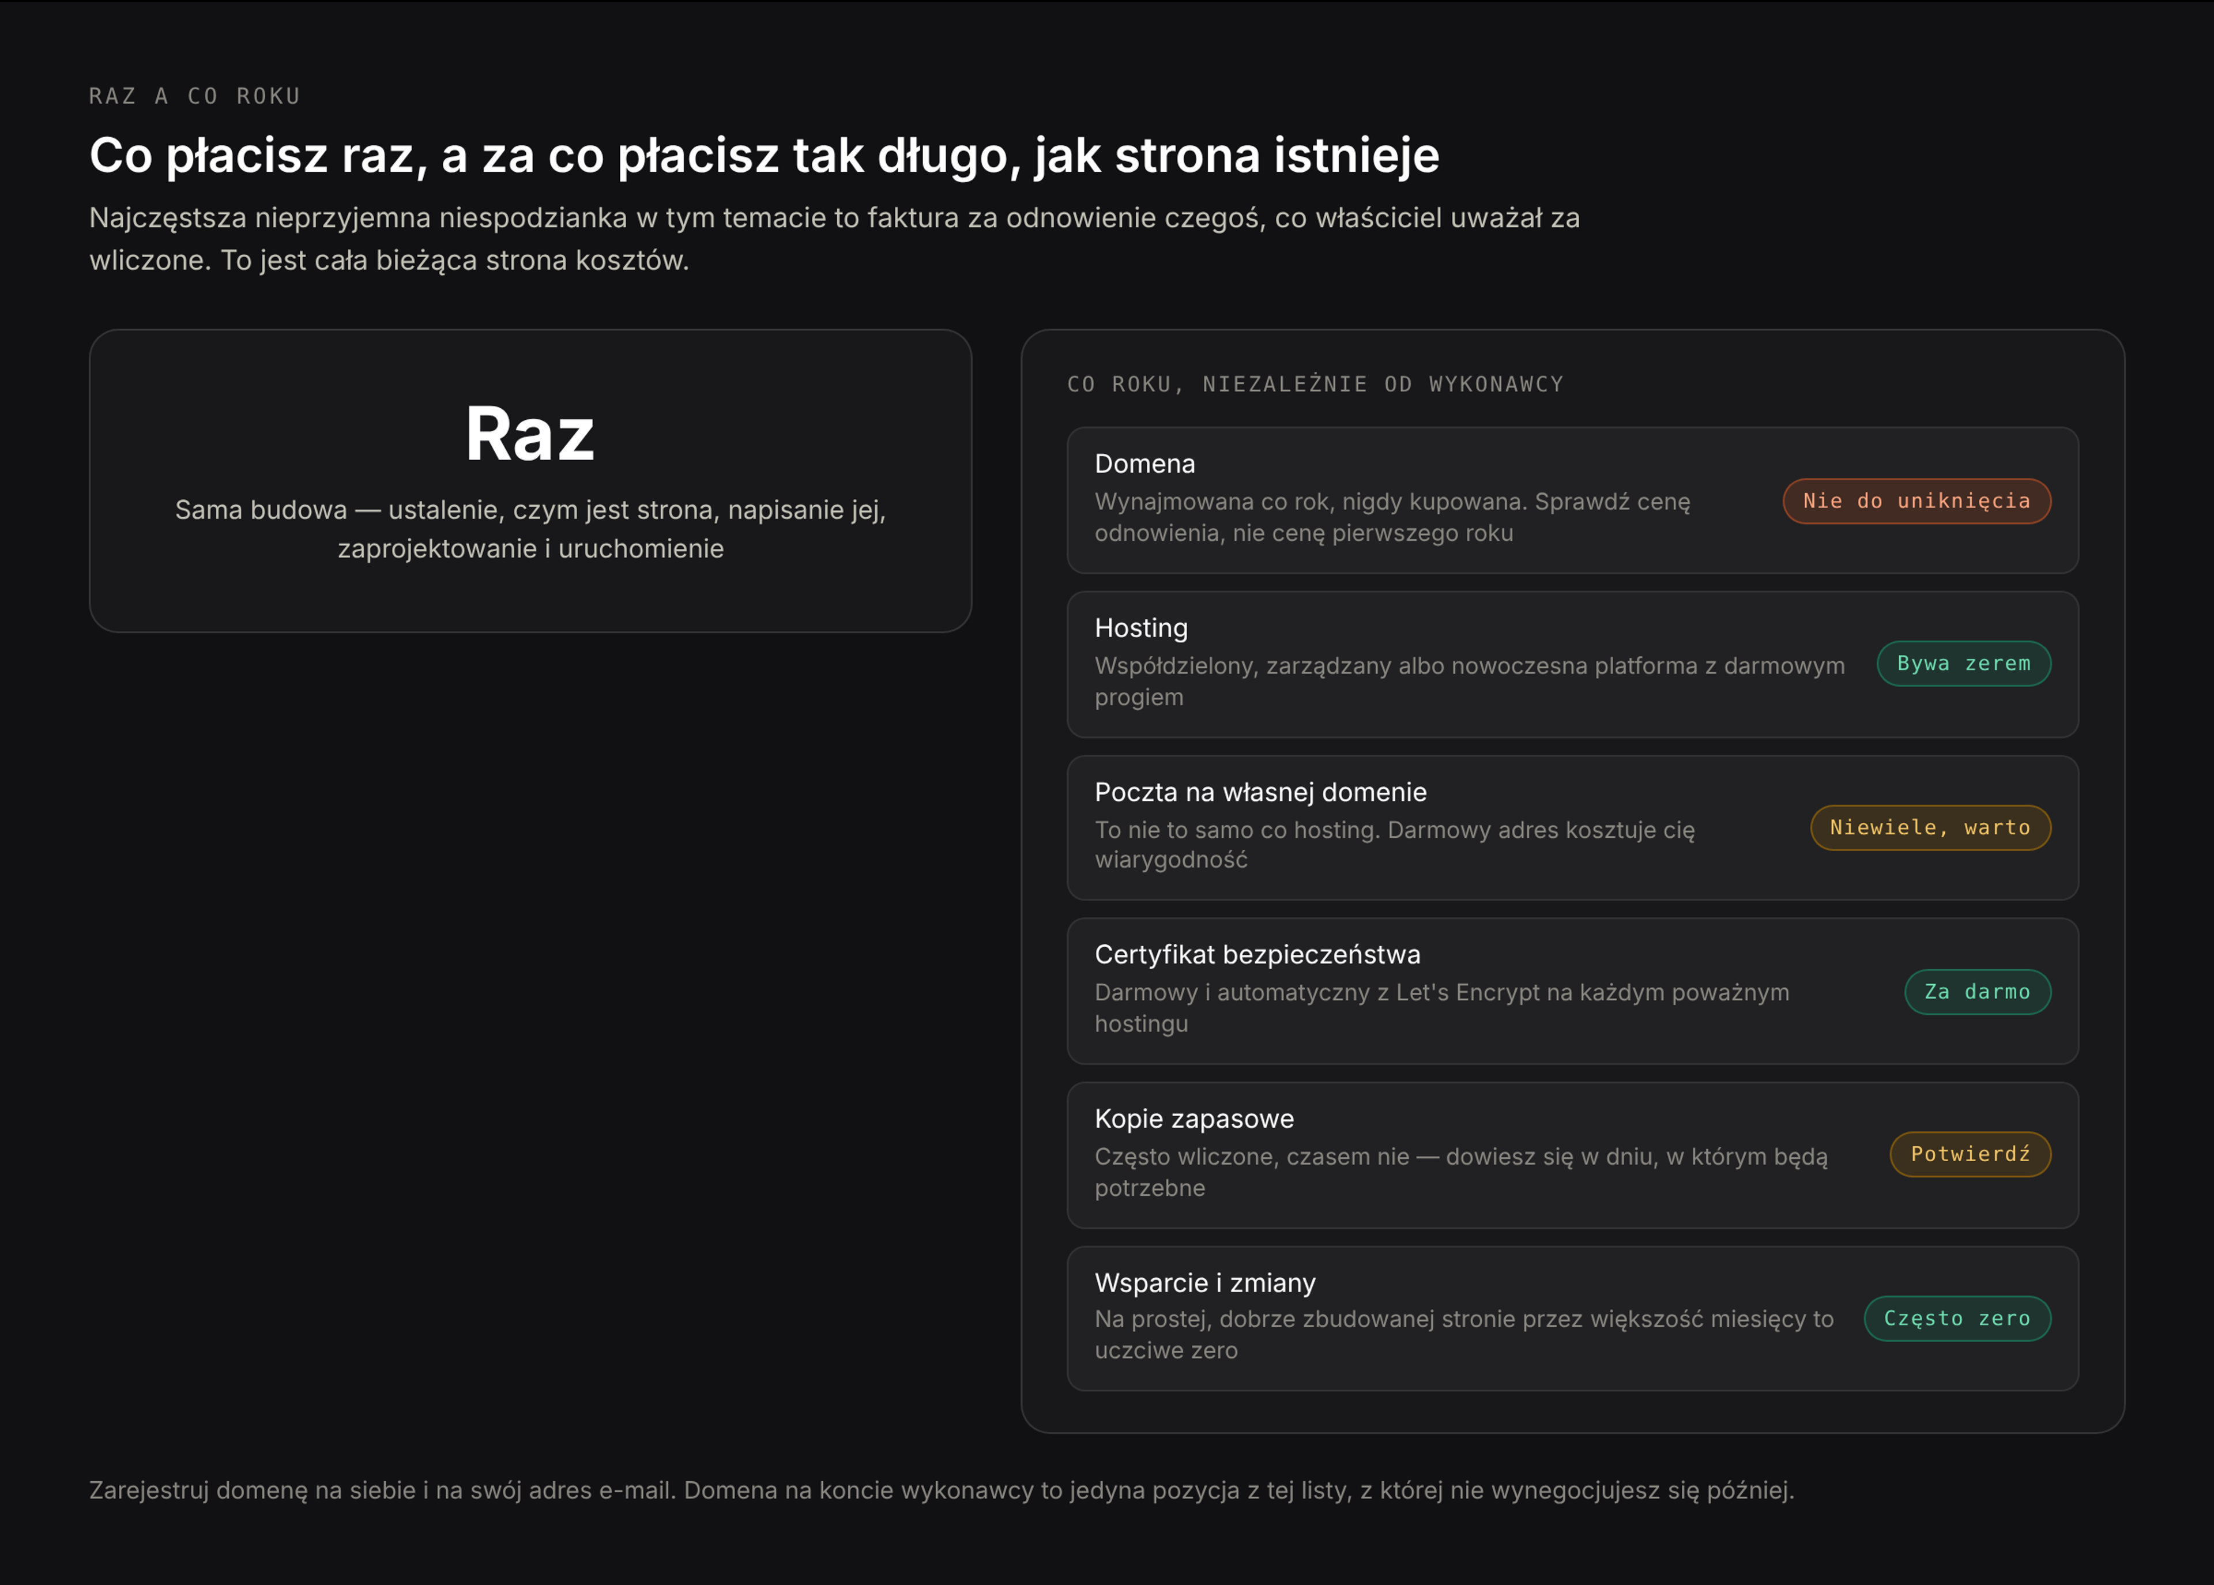Click the 'CO ROKU, NIEZALEŻNIE OD WYKONAWCY' label

(1315, 385)
